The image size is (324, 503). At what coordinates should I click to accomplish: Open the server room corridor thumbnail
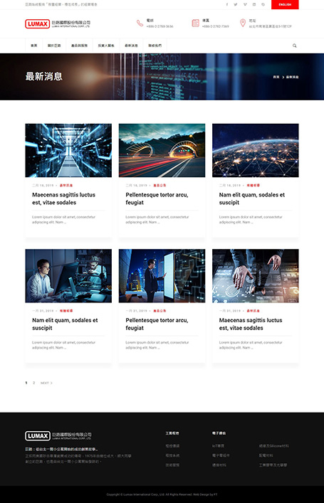[68, 150]
